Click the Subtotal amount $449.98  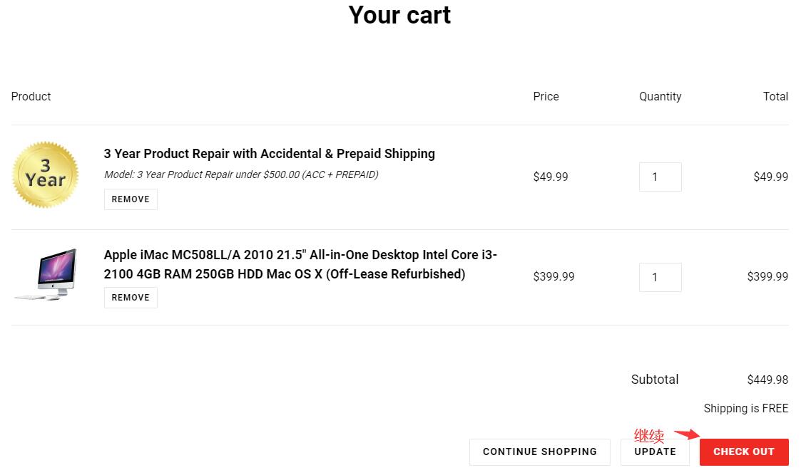pos(767,380)
